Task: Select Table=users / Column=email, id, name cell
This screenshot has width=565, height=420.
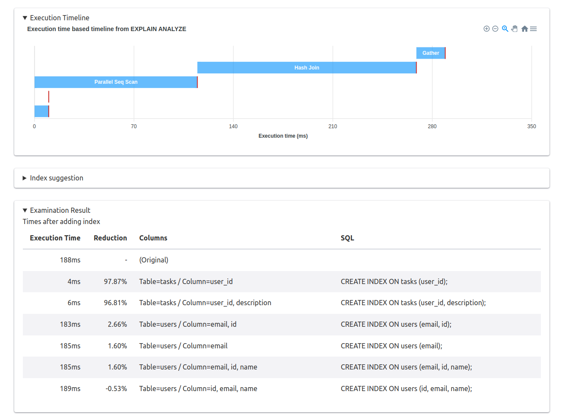Action: coord(198,367)
